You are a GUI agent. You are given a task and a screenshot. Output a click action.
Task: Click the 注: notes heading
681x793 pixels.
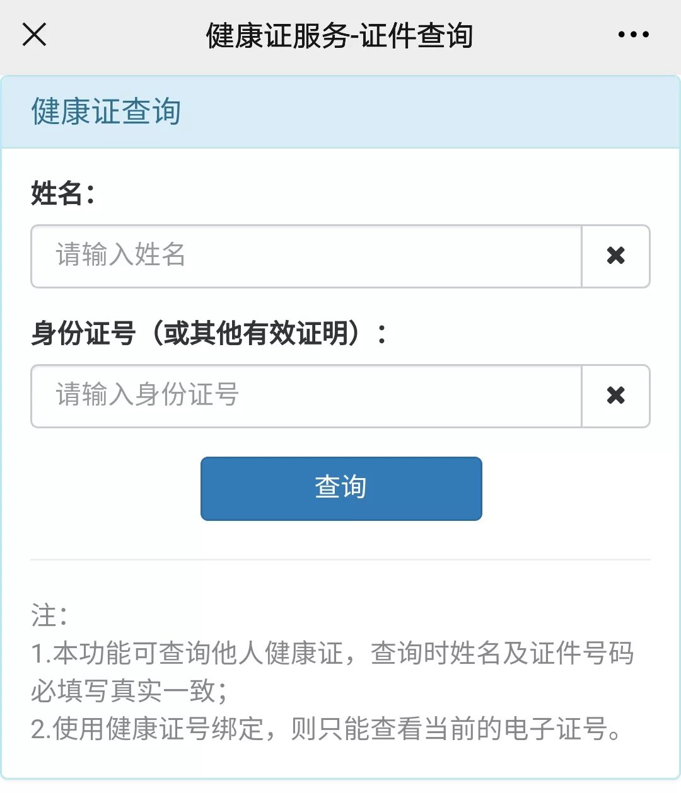coord(49,615)
